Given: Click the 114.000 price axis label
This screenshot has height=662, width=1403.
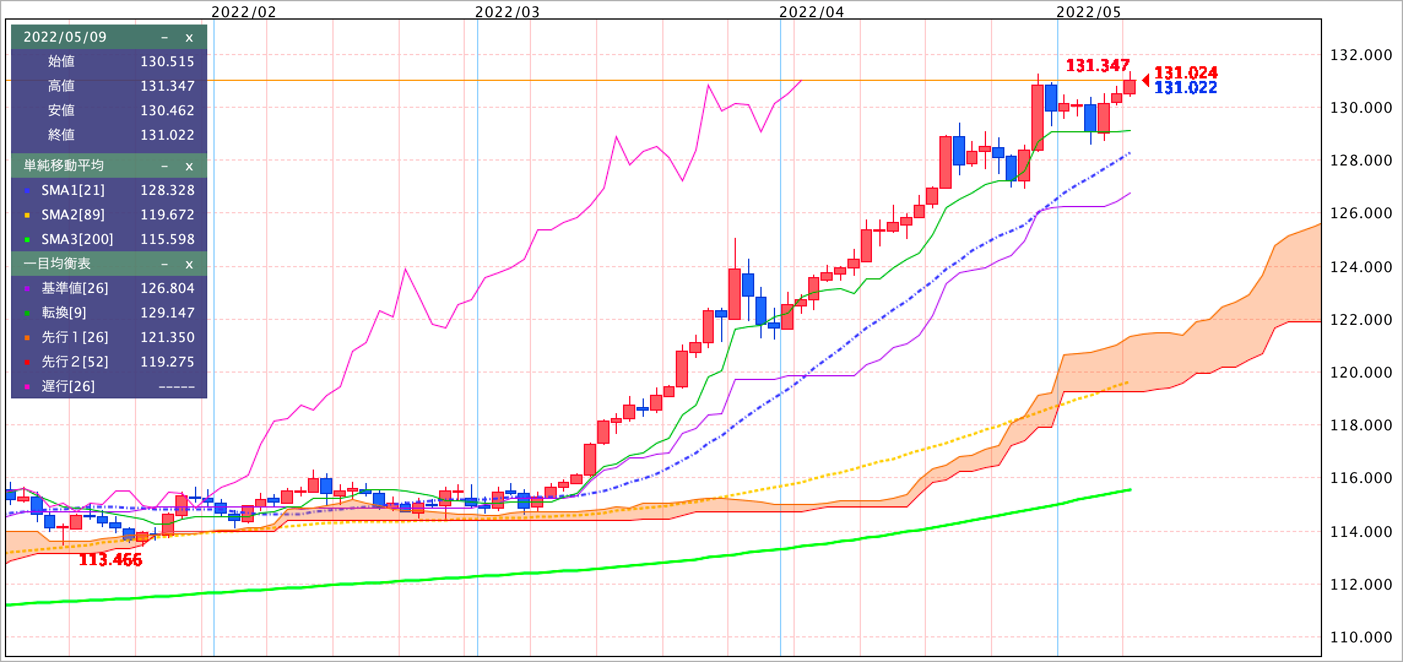Looking at the screenshot, I should point(1361,532).
